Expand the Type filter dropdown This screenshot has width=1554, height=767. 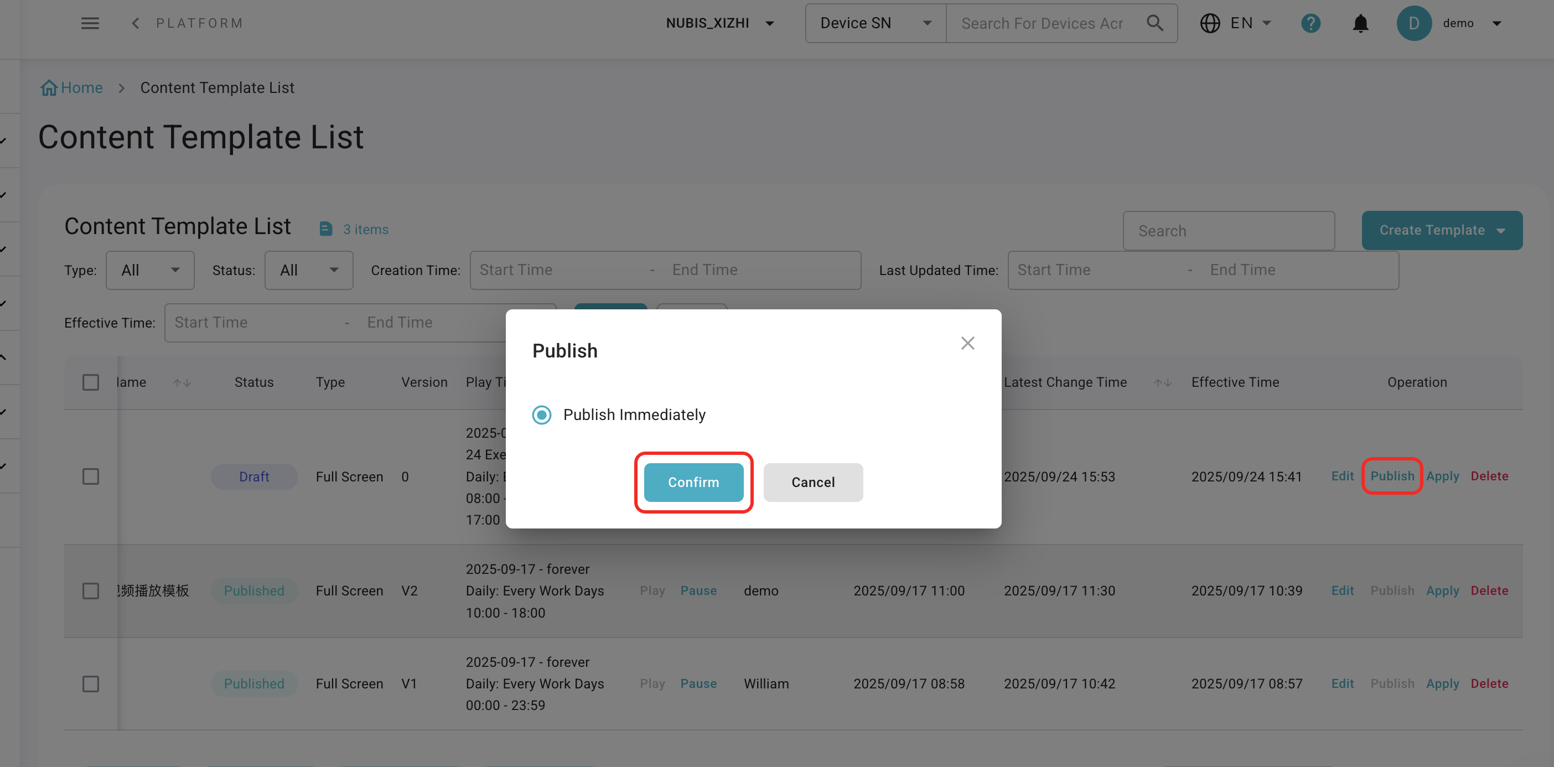[149, 270]
